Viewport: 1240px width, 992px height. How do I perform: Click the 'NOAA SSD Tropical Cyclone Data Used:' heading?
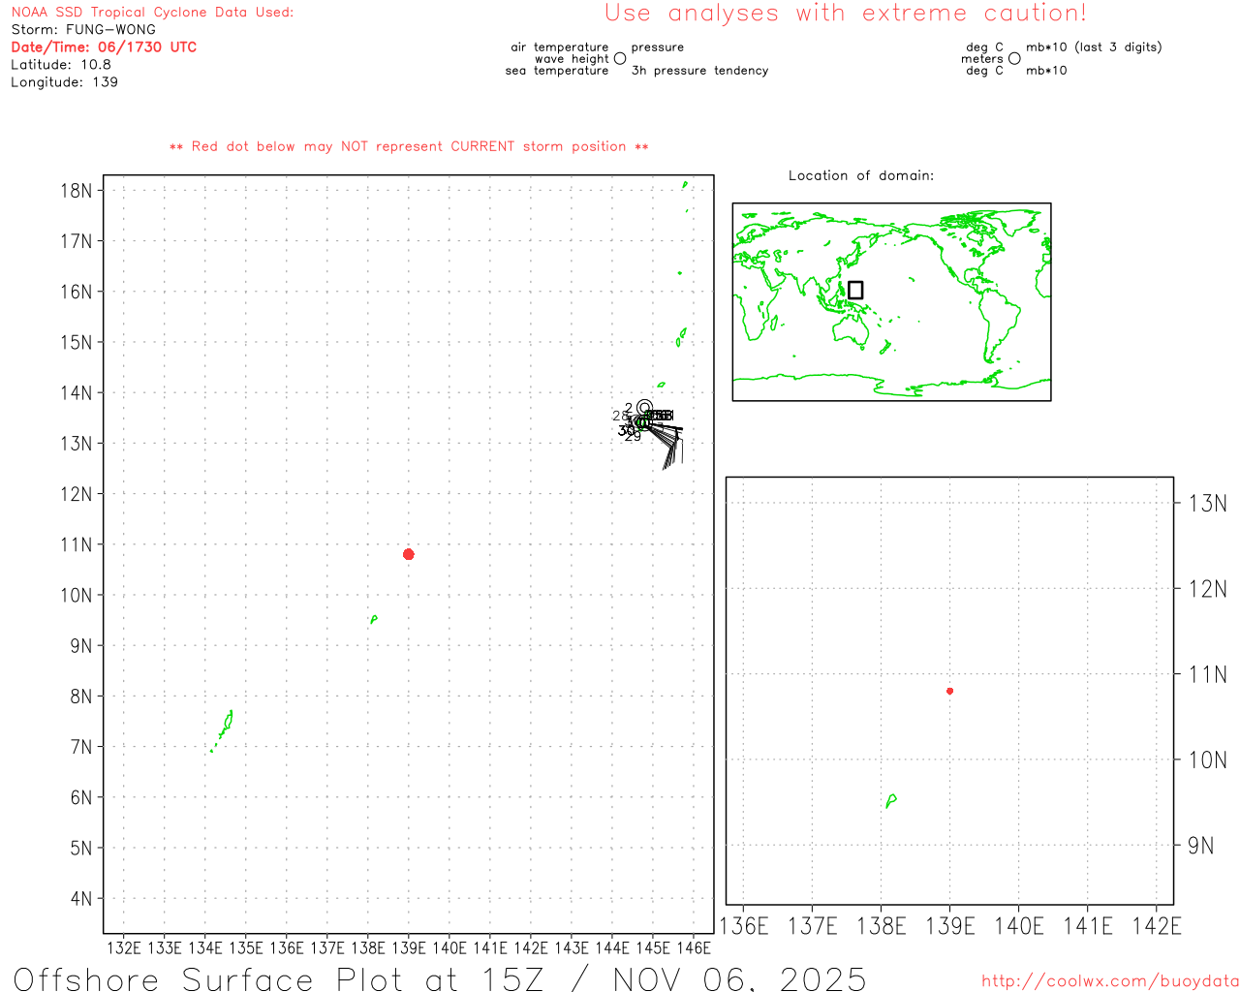coord(152,13)
